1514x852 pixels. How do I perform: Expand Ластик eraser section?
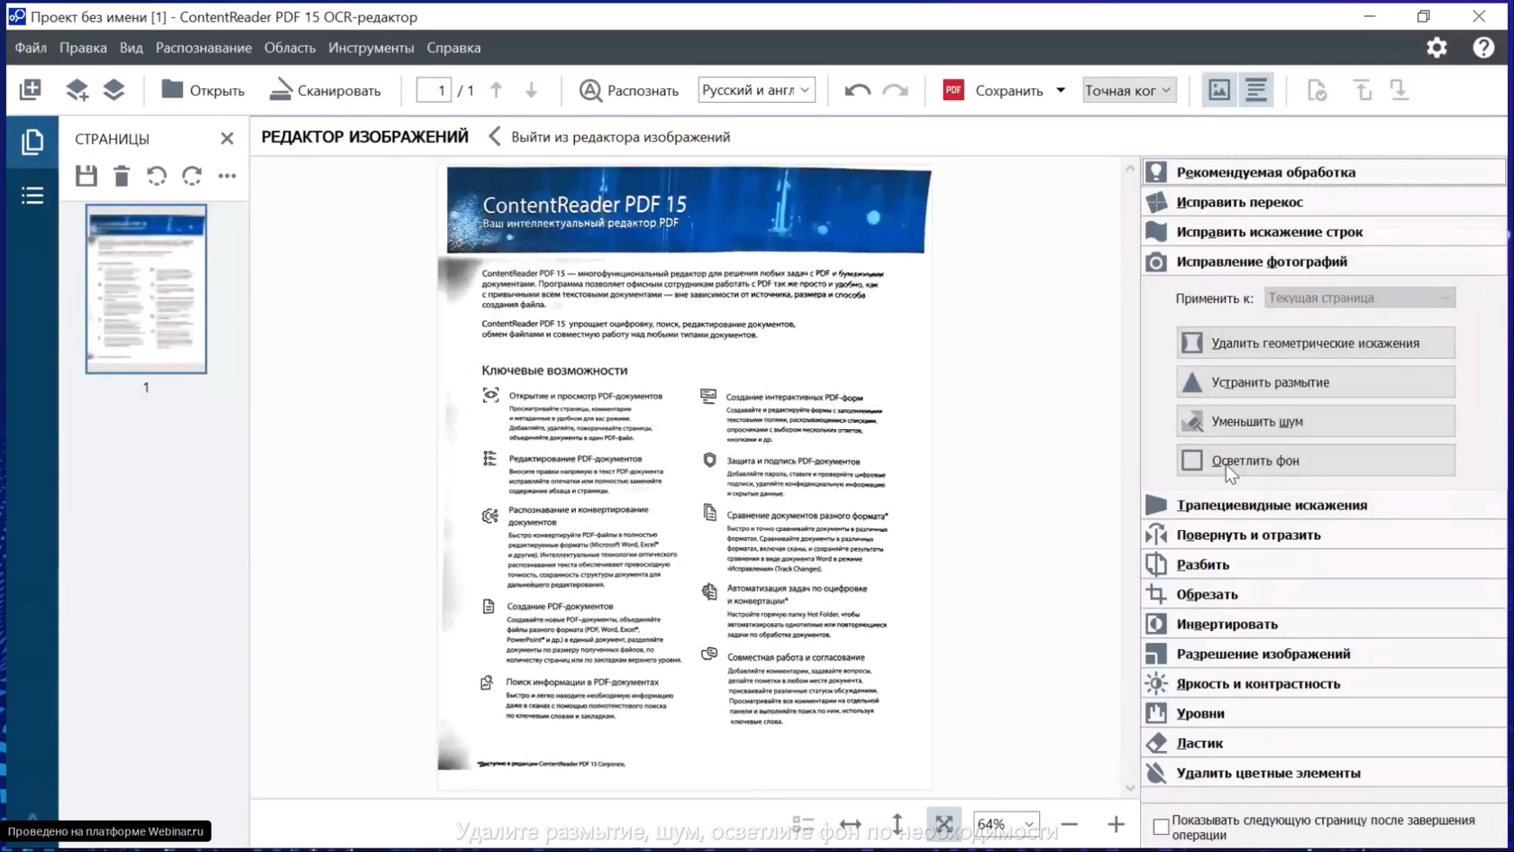[1324, 743]
